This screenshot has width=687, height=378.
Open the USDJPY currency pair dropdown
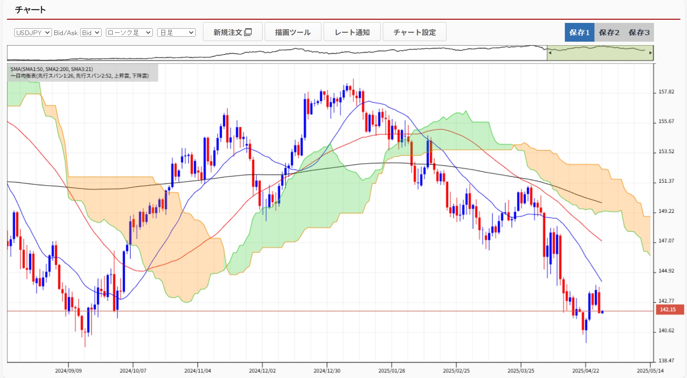(x=33, y=32)
